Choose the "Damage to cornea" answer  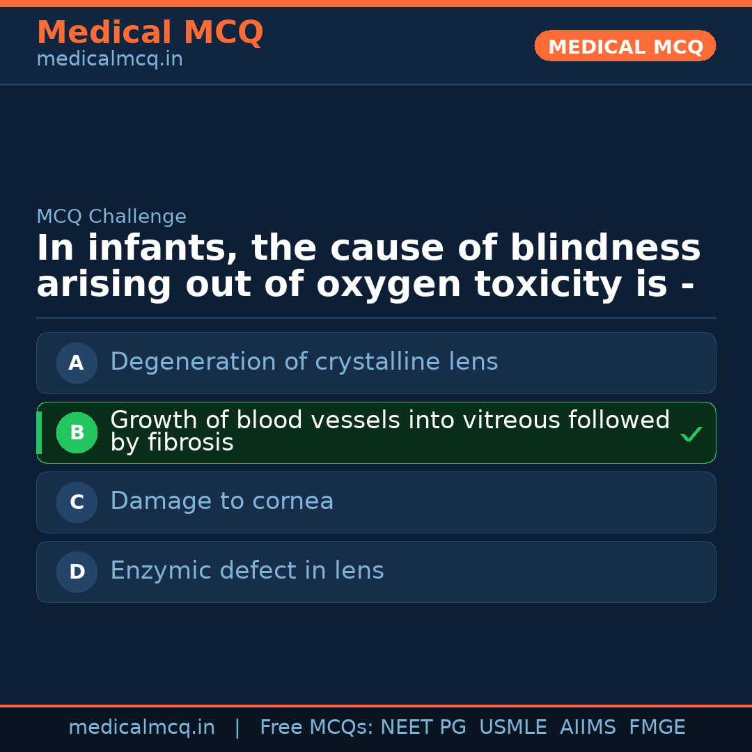pyautogui.click(x=222, y=501)
